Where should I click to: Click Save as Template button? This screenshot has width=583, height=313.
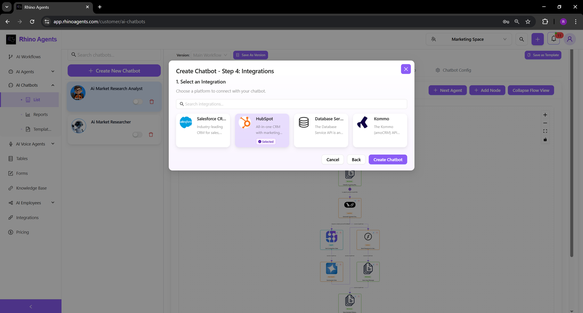543,55
